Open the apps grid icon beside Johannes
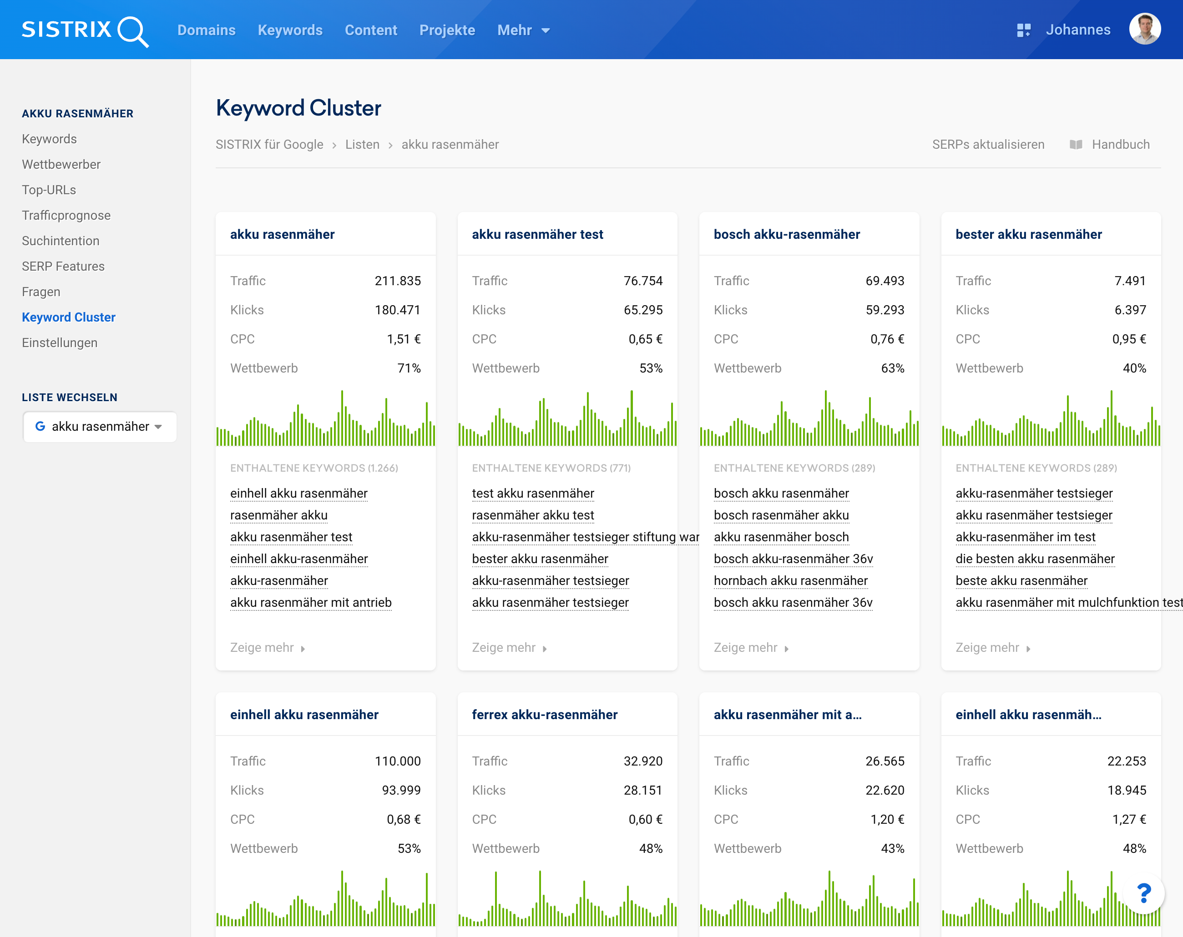This screenshot has height=937, width=1183. pyautogui.click(x=1023, y=30)
